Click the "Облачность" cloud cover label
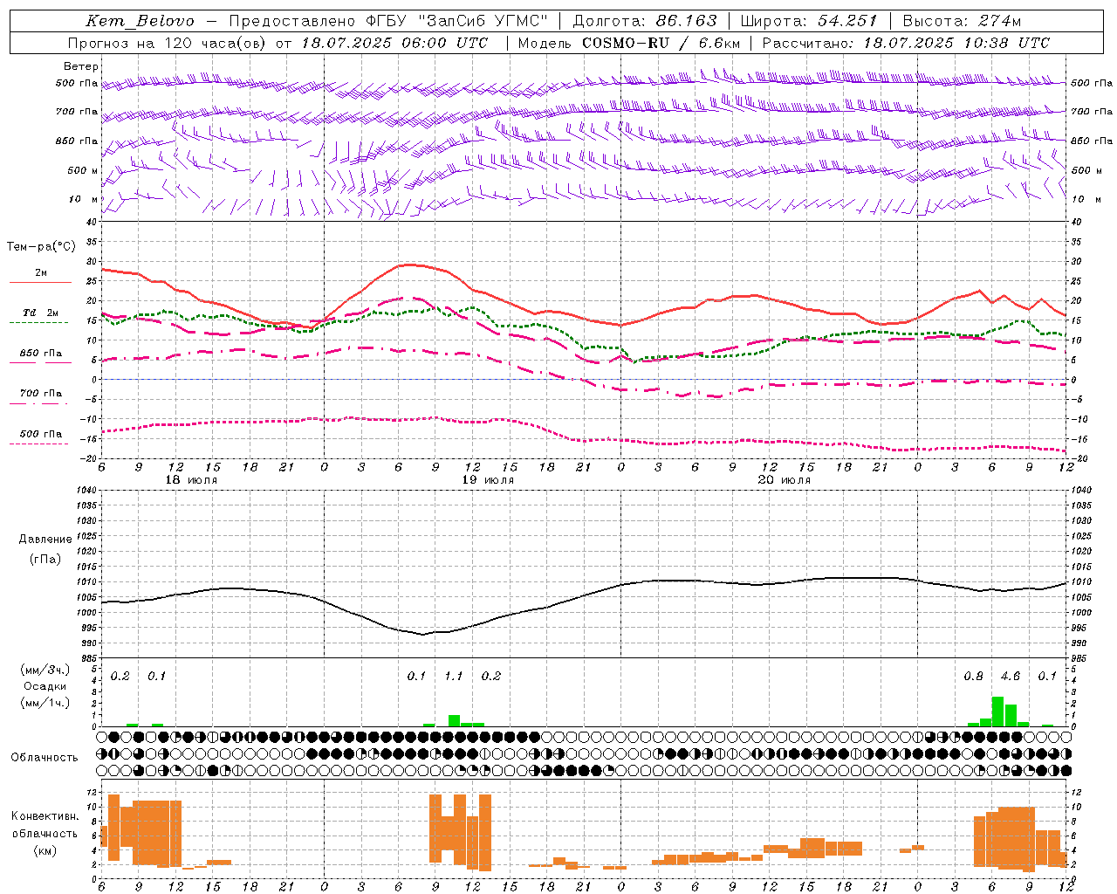This screenshot has width=1117, height=894. coord(45,758)
